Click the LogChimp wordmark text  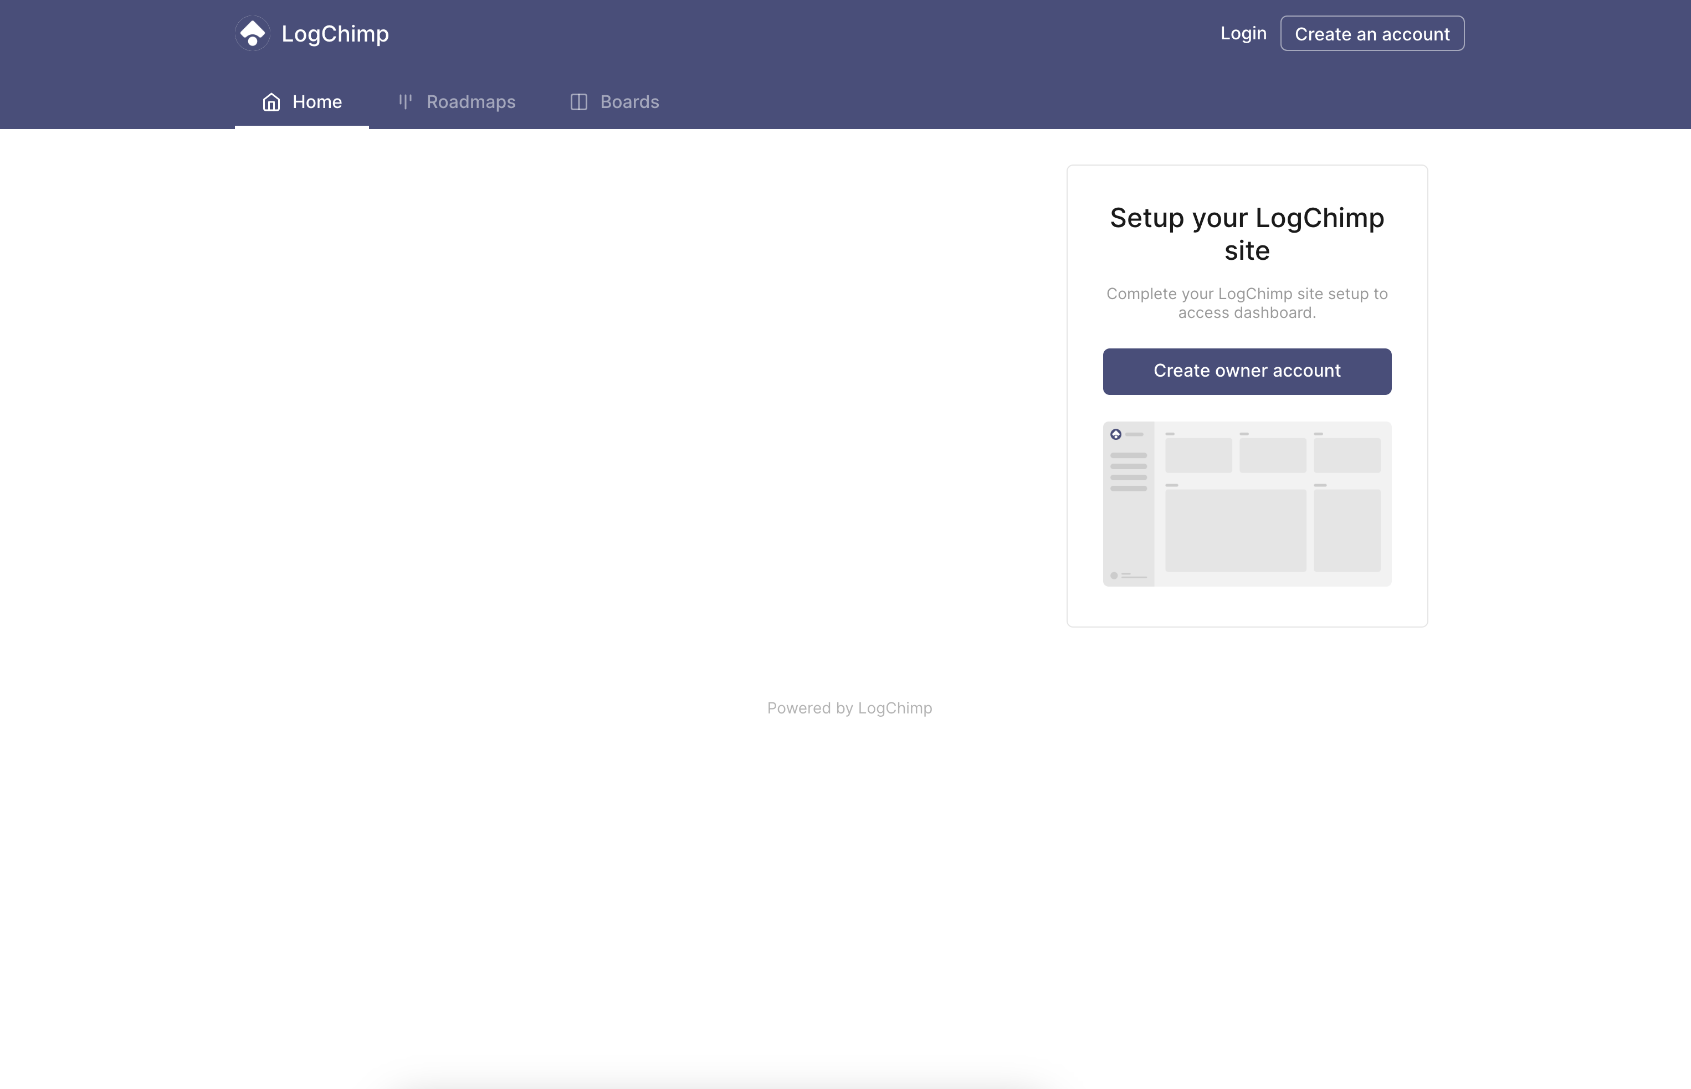335,33
